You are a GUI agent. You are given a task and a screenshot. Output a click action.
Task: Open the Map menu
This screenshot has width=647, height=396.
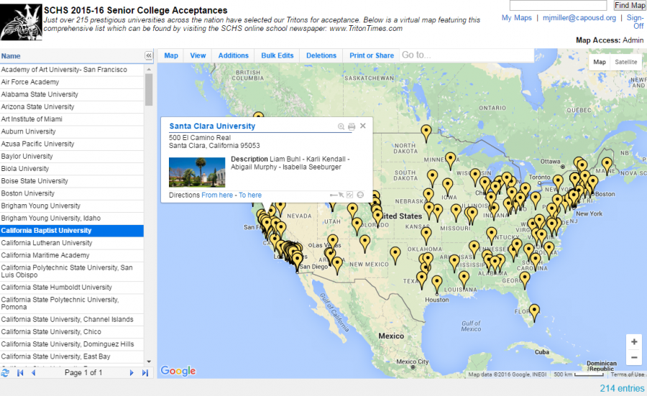171,55
